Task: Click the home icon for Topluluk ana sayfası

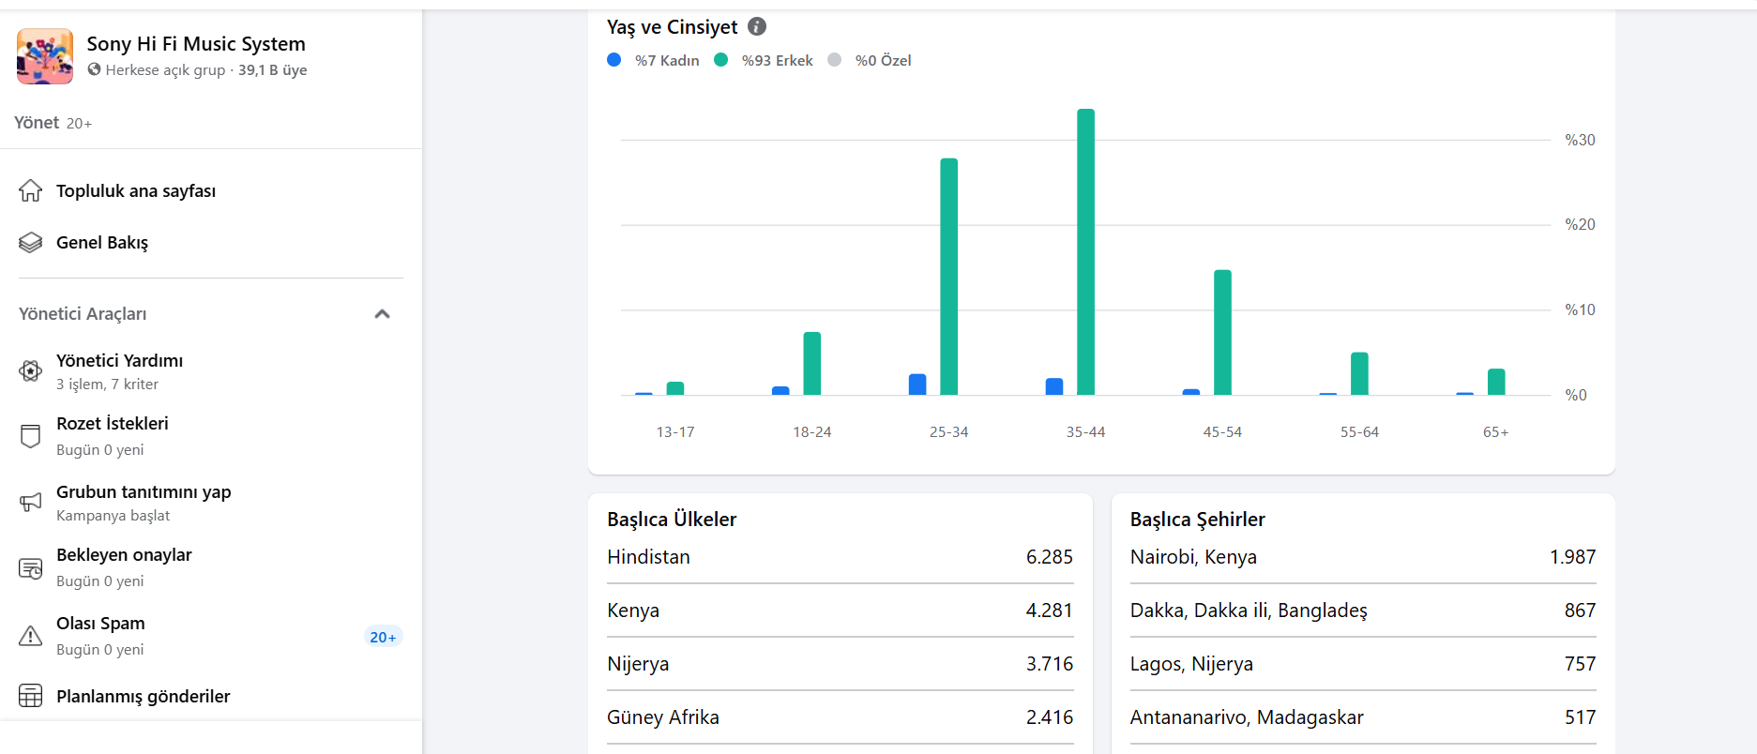Action: 31,190
